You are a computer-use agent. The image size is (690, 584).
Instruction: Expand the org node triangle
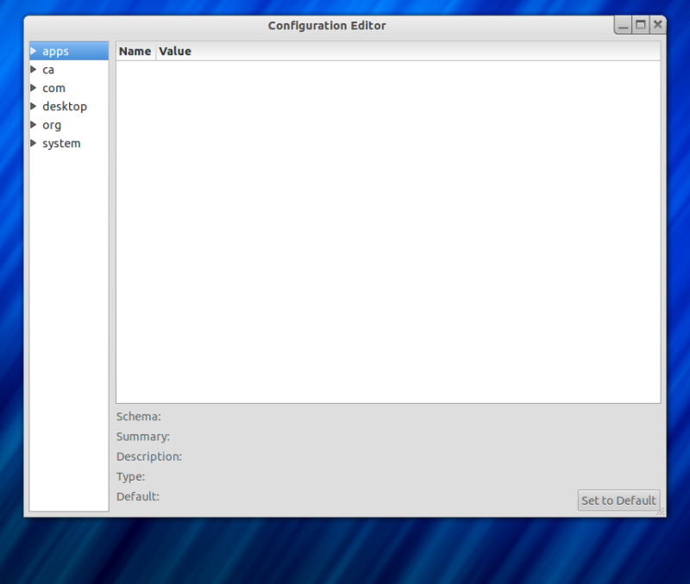pos(34,125)
